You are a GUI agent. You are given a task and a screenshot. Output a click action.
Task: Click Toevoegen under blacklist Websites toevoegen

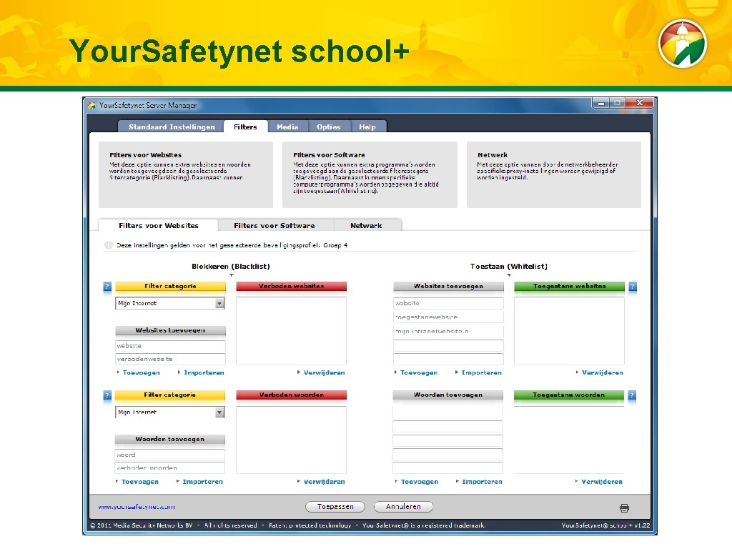click(141, 372)
